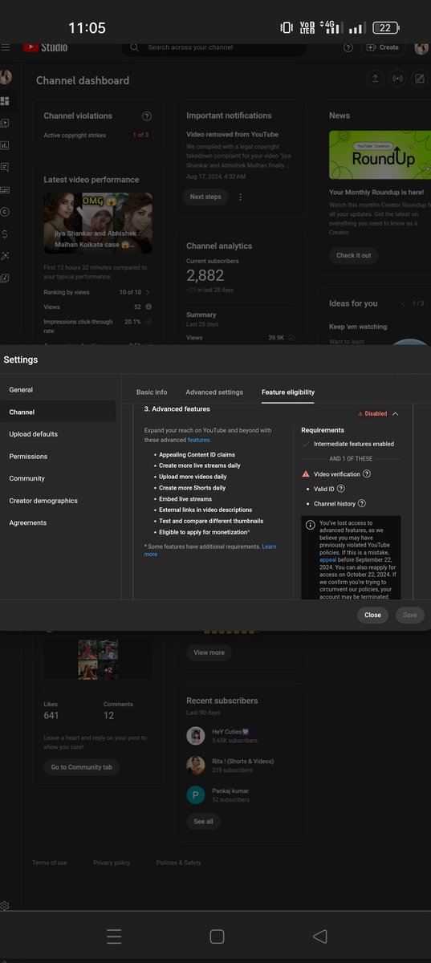Tap the Android back navigation button

click(319, 936)
